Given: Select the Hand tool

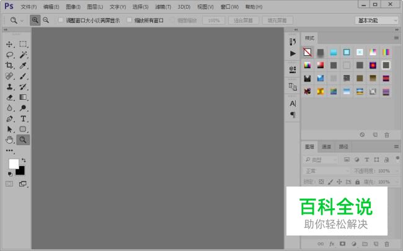Looking at the screenshot, I should [x=9, y=140].
